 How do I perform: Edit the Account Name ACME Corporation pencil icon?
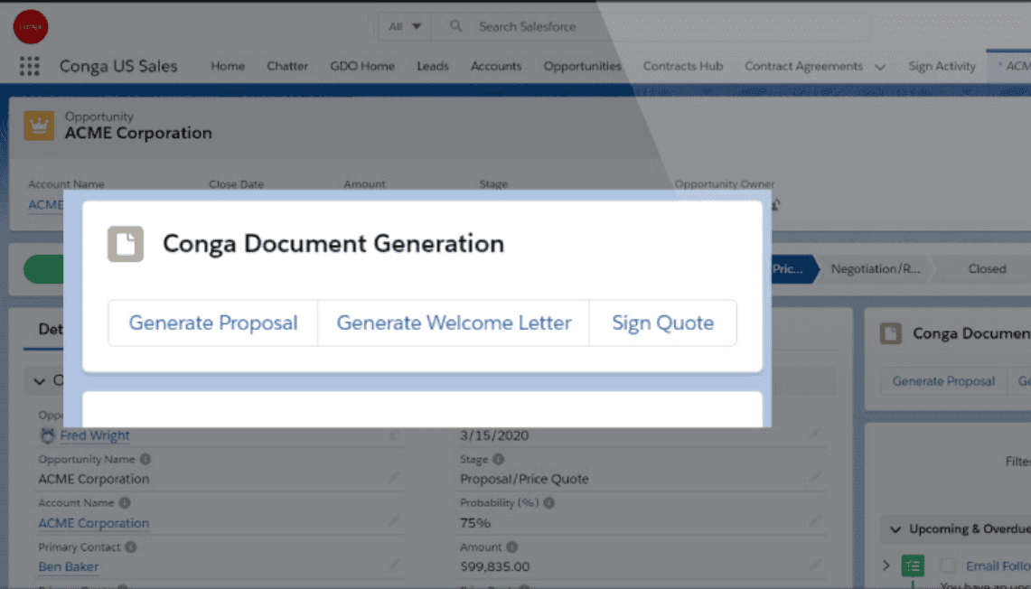click(x=393, y=521)
